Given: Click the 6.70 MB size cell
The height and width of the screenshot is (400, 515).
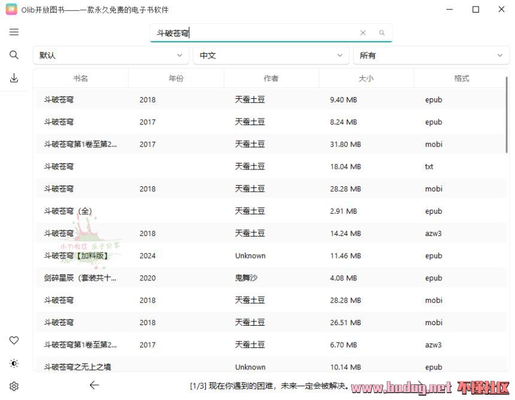Looking at the screenshot, I should click(344, 345).
